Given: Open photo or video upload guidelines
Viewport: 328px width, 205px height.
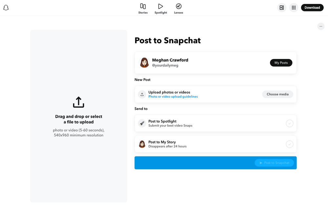Looking at the screenshot, I should point(173,96).
